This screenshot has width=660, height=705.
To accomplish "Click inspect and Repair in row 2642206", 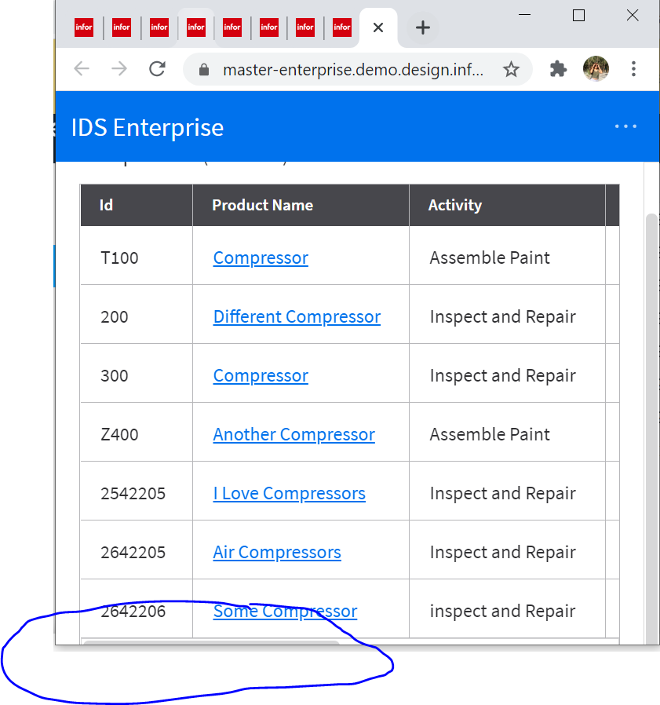I will pos(502,612).
